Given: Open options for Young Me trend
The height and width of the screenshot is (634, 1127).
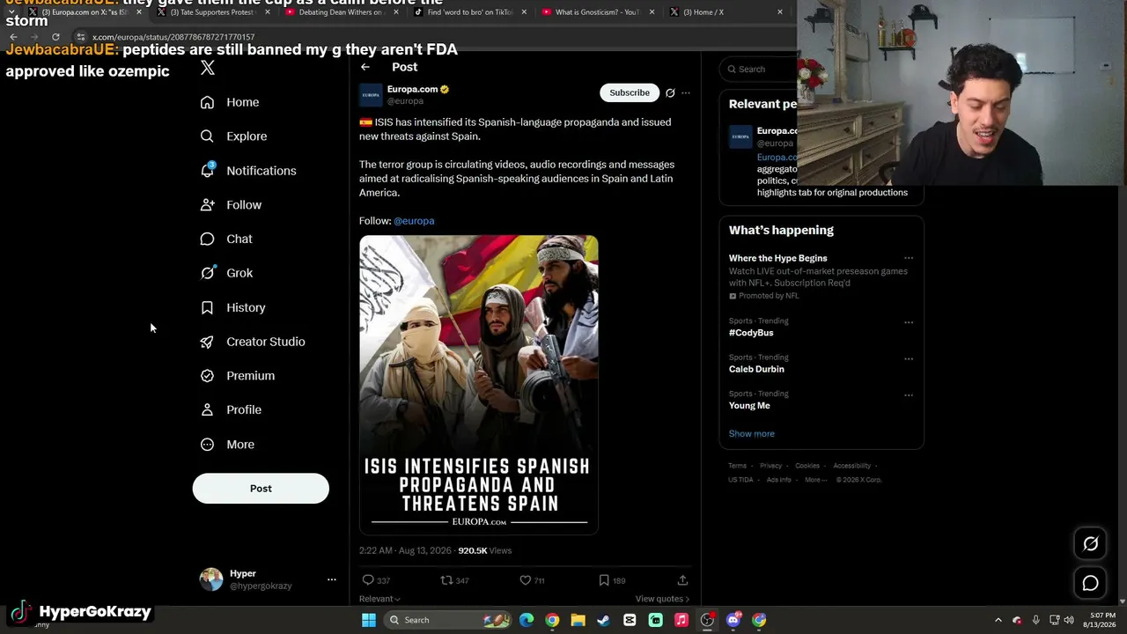Looking at the screenshot, I should pyautogui.click(x=909, y=394).
